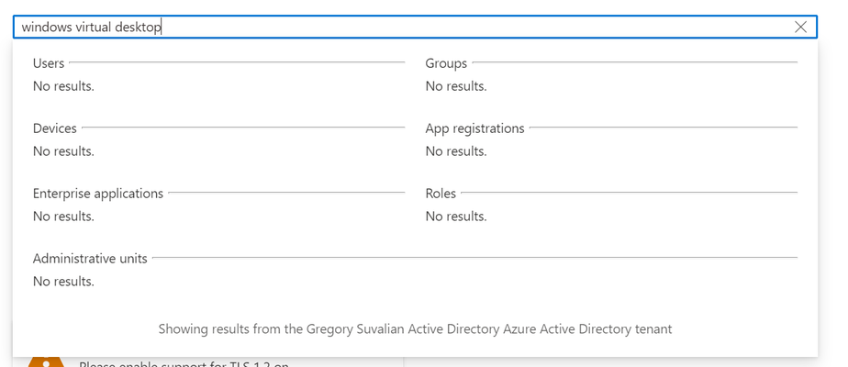The height and width of the screenshot is (367, 848).
Task: Select the Administrative units section heading
Action: (90, 259)
